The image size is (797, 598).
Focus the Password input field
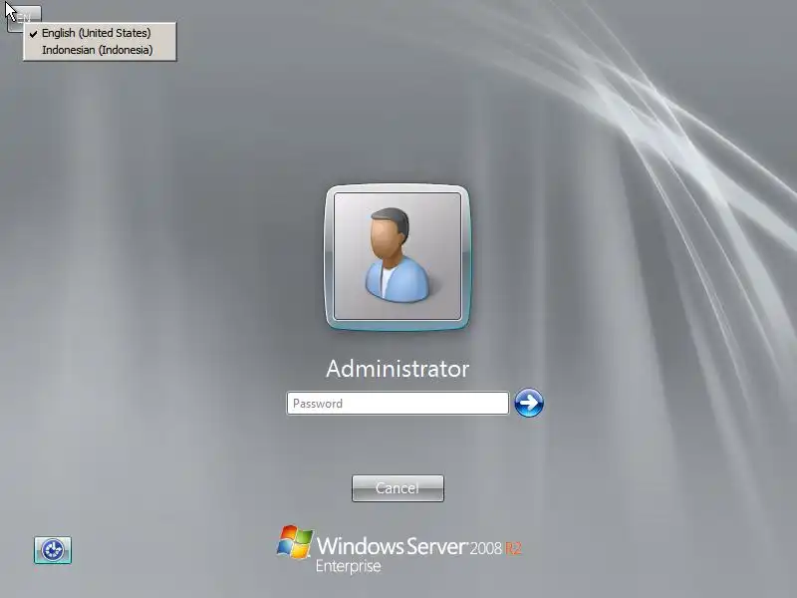[398, 404]
